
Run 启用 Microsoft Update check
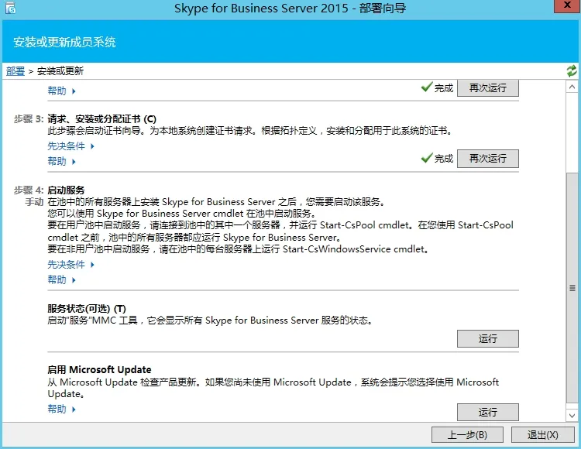pyautogui.click(x=487, y=412)
